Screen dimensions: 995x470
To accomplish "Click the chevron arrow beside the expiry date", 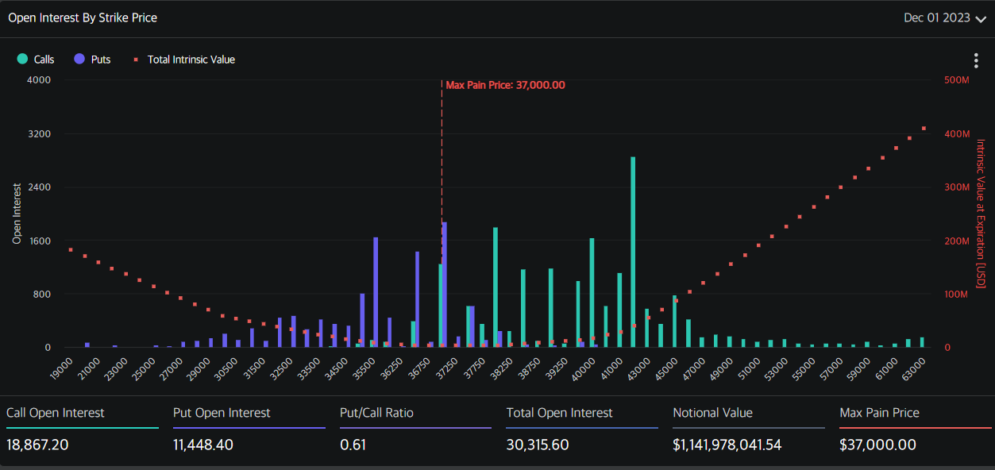I will pos(980,19).
